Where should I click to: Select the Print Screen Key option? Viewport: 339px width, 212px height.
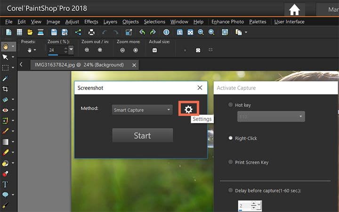click(x=230, y=162)
